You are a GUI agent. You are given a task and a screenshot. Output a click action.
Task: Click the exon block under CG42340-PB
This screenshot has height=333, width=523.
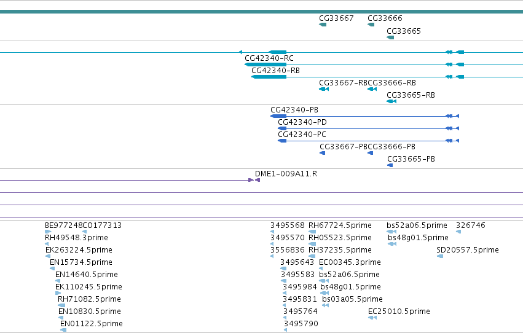pos(278,116)
